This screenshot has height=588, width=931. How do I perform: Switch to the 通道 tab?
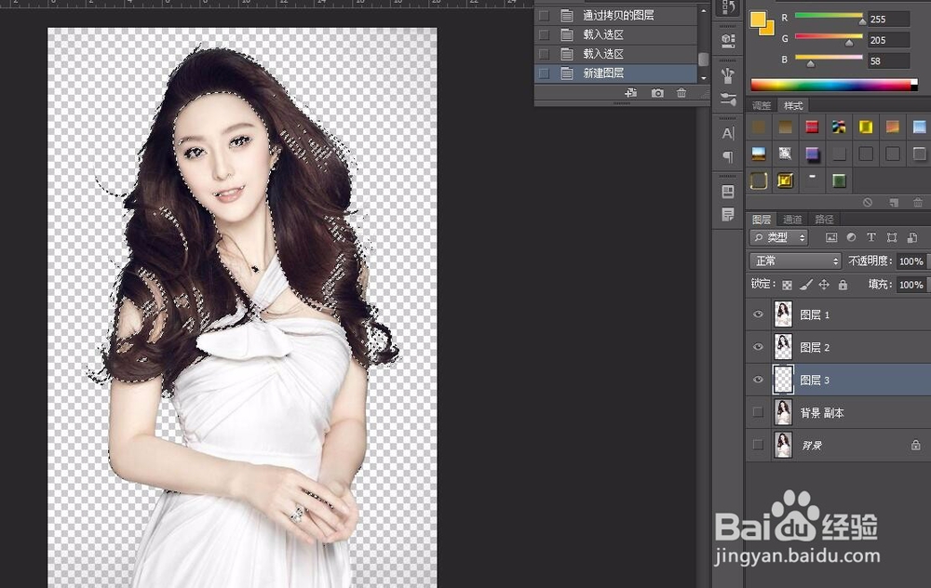(792, 219)
